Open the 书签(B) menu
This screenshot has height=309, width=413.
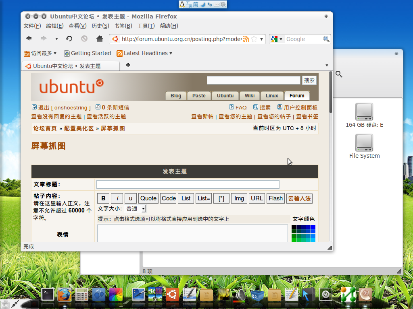point(123,26)
